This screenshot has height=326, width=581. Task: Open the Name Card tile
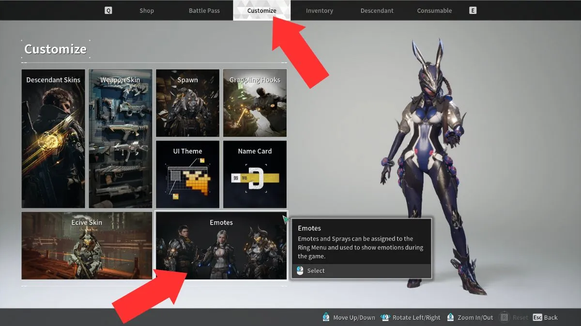[x=255, y=174]
